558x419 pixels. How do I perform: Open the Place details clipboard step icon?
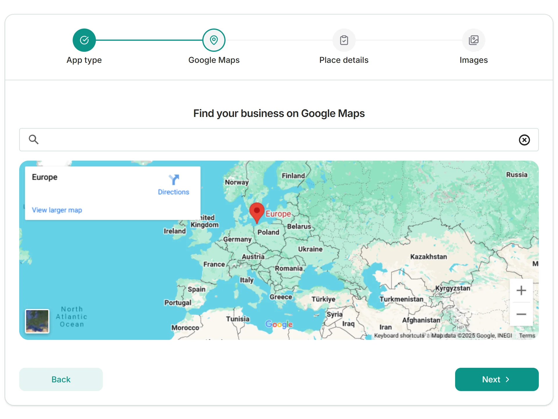pos(344,40)
